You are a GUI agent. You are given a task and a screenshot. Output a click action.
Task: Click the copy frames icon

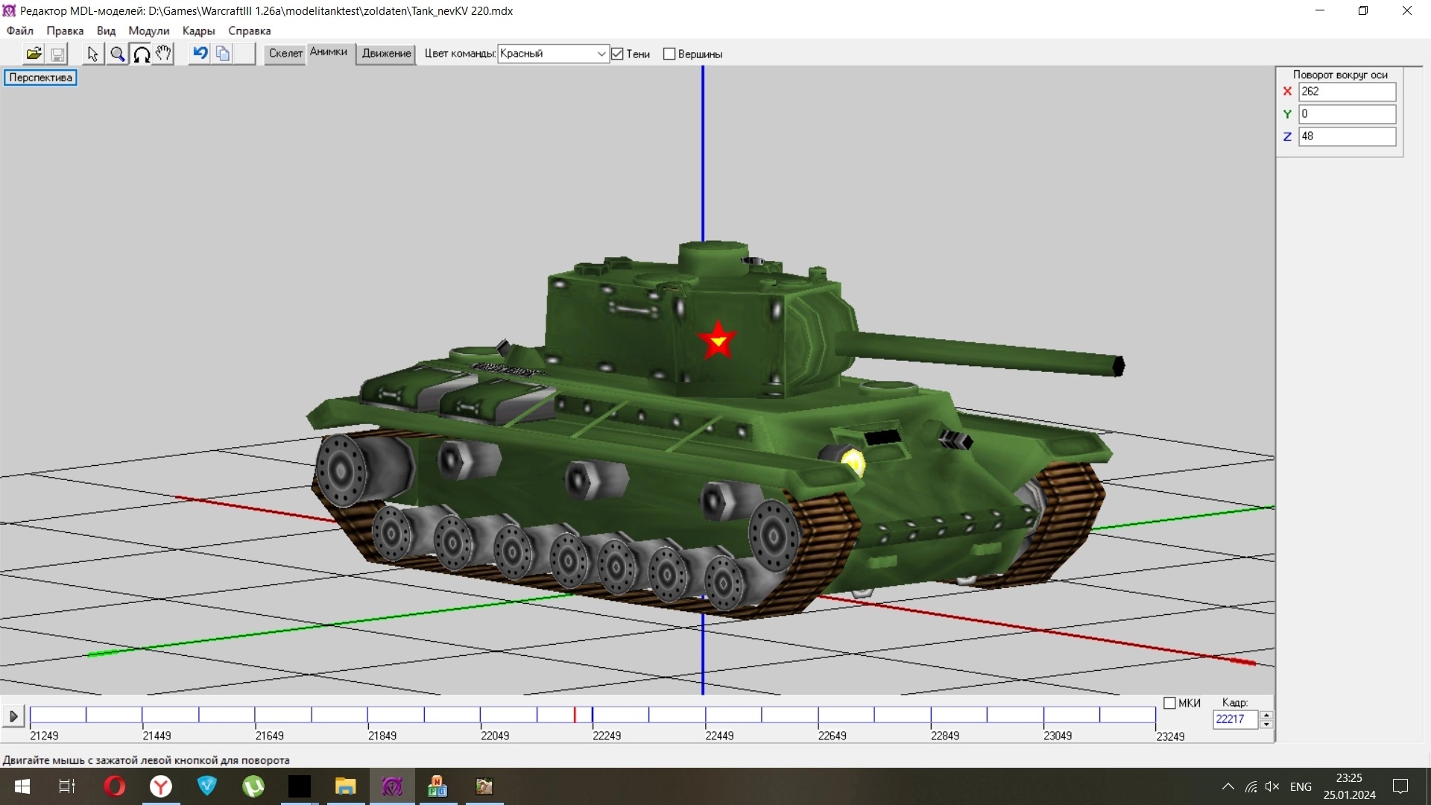(222, 54)
